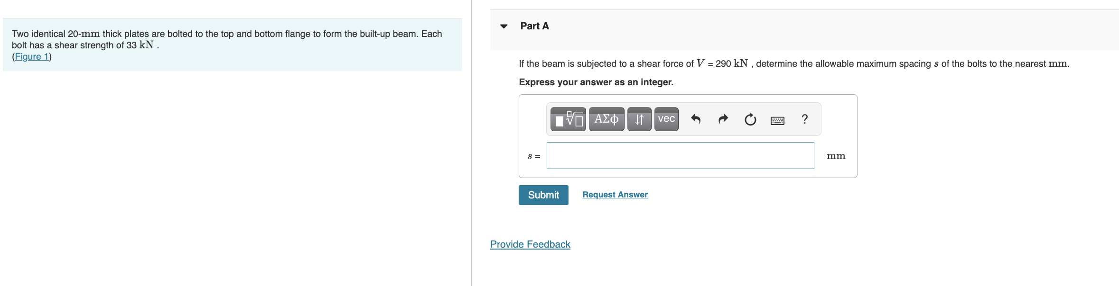Image resolution: width=1119 pixels, height=286 pixels.
Task: Reset the answer with circular arrow
Action: pos(750,119)
